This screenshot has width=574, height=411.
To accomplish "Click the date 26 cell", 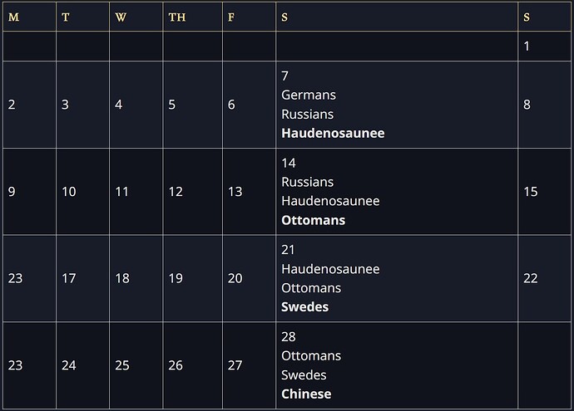I will pyautogui.click(x=176, y=365).
